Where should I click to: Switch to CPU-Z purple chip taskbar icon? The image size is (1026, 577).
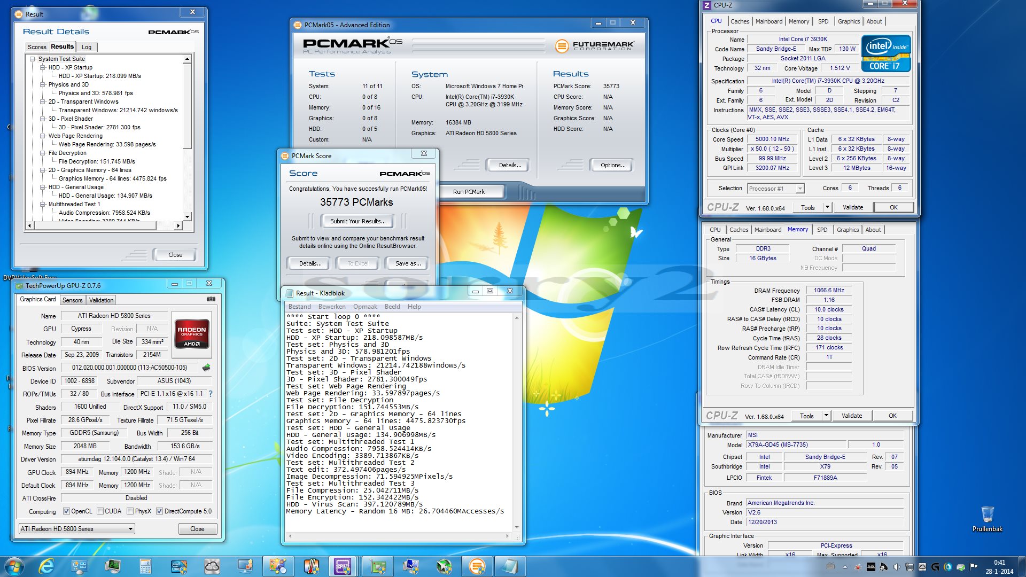pyautogui.click(x=343, y=566)
